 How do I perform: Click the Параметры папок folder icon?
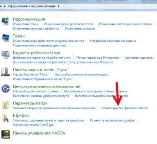(x=6, y=105)
